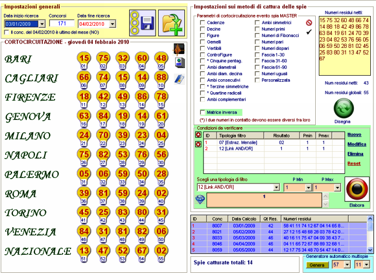Viewport: 376px width, 280px height.
Task: Open the P Min dropdown
Action: pyautogui.click(x=309, y=187)
